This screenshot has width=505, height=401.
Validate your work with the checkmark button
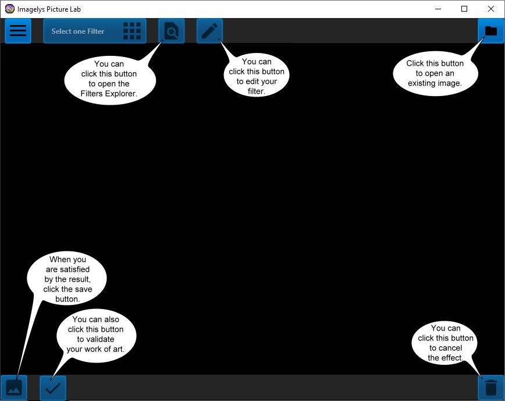[x=53, y=388]
